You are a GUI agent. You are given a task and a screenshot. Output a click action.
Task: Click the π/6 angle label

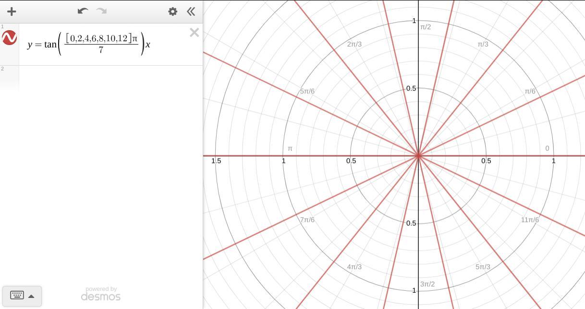pos(530,91)
